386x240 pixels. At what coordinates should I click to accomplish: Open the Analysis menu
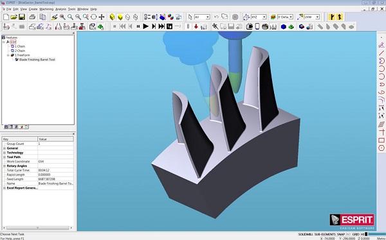(60, 9)
